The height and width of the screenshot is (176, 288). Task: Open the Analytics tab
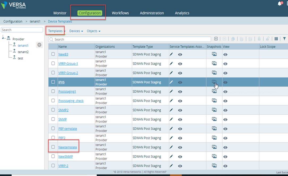[182, 13]
